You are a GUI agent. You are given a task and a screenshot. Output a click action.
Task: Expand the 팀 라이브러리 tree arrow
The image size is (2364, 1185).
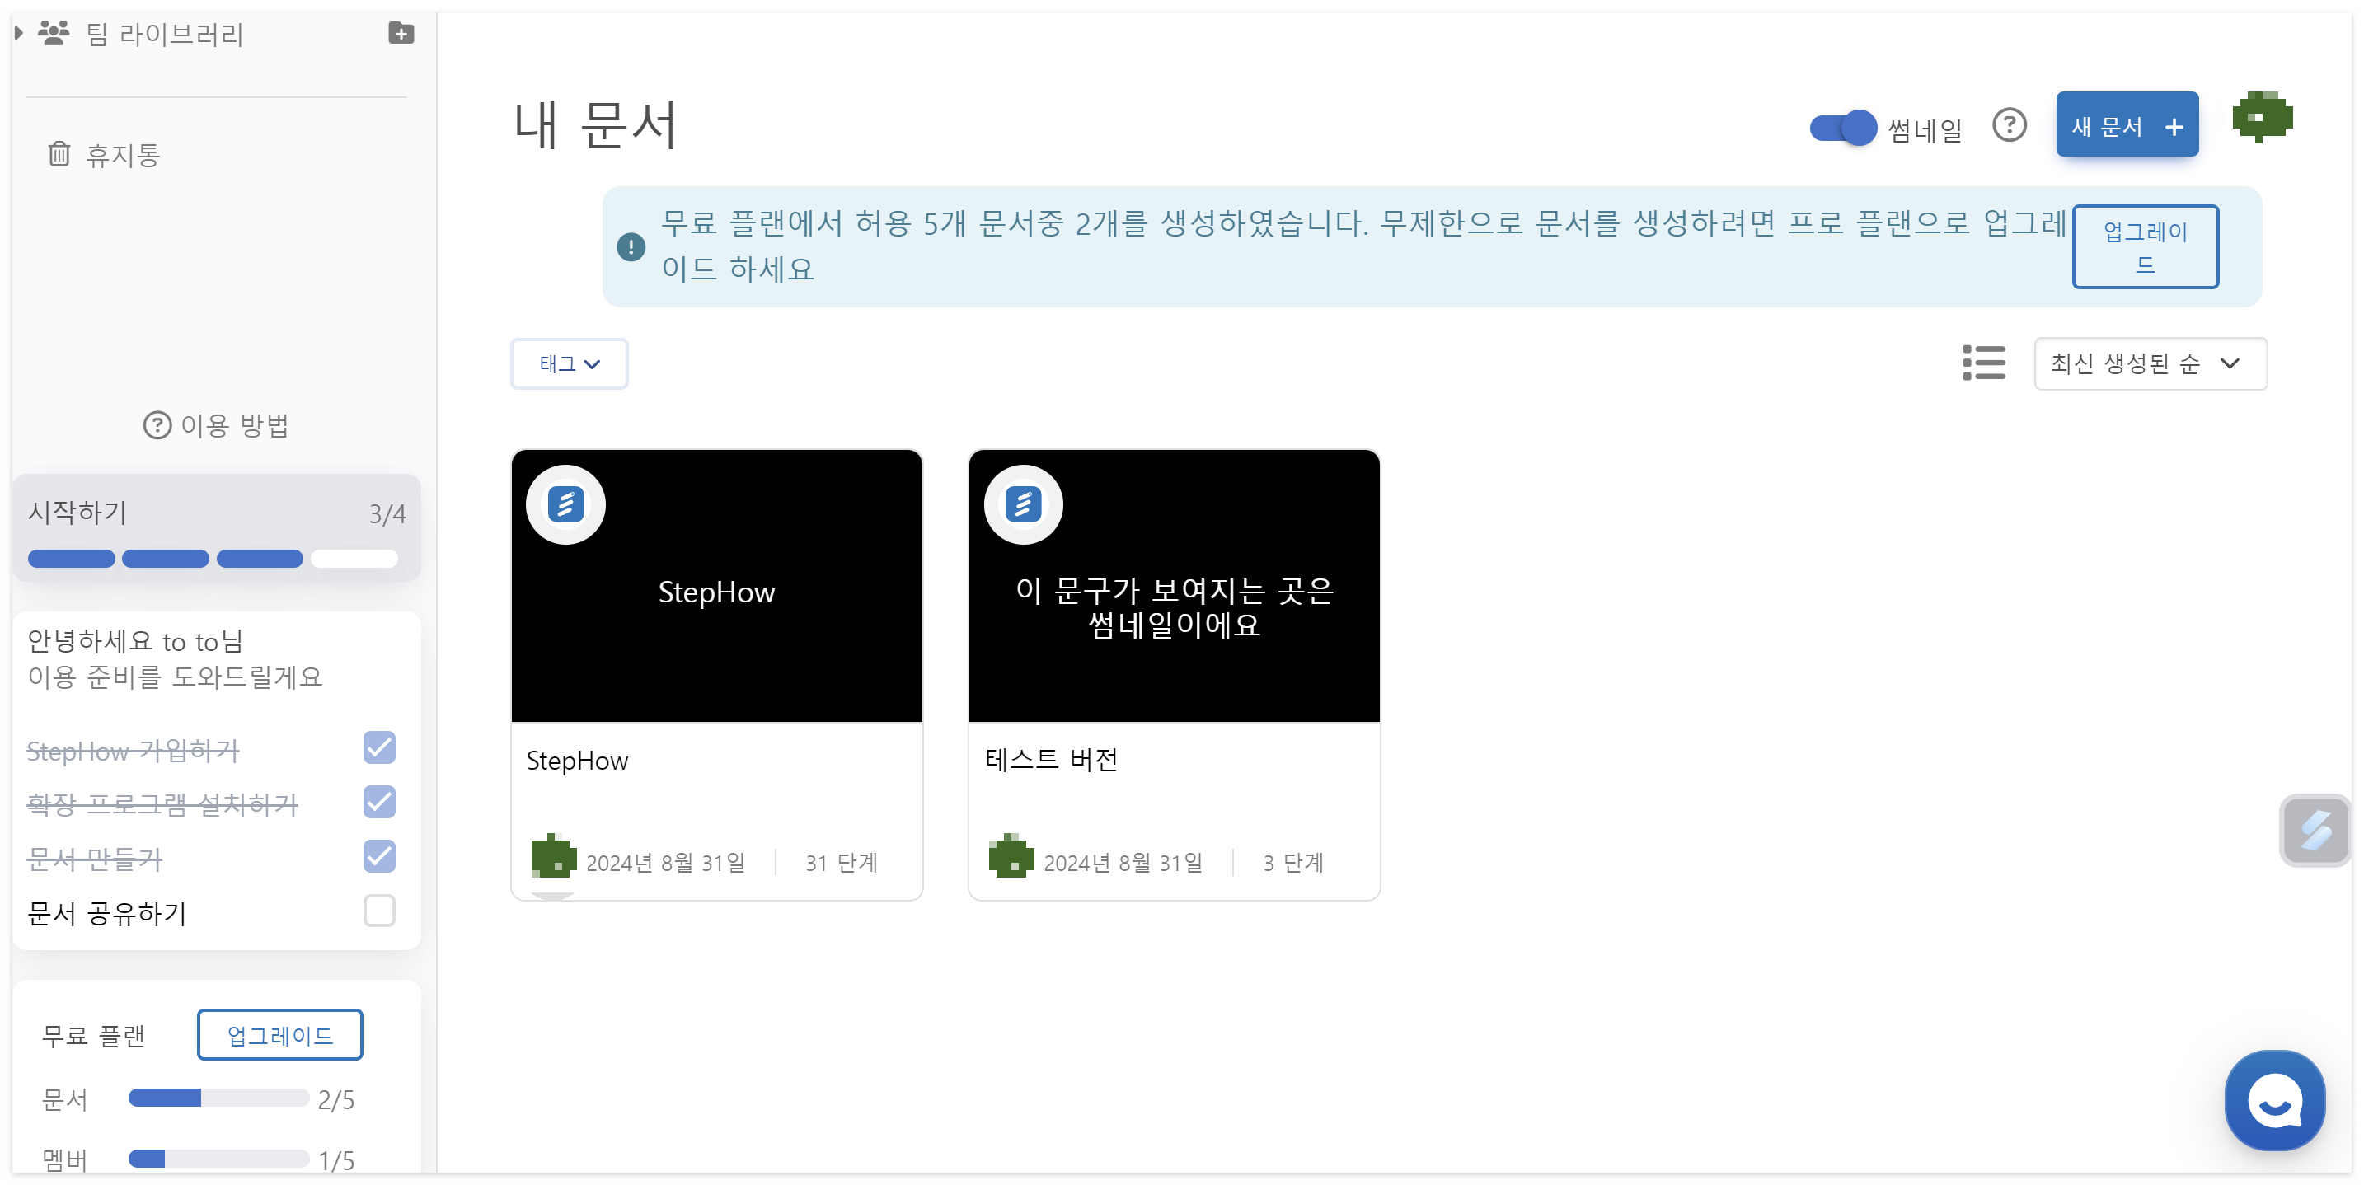pyautogui.click(x=18, y=34)
